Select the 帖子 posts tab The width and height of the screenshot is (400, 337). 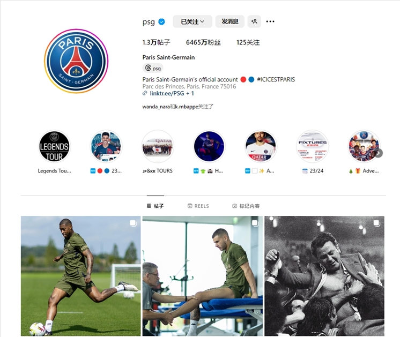point(155,206)
